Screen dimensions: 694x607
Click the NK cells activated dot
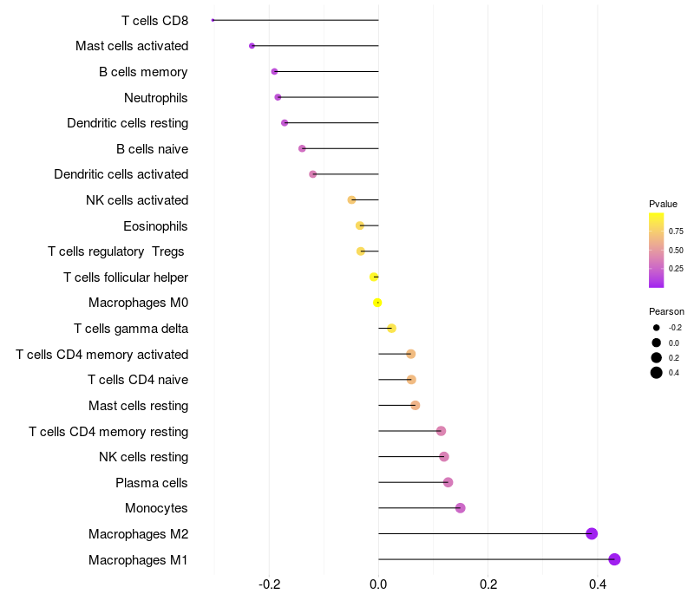coord(351,200)
